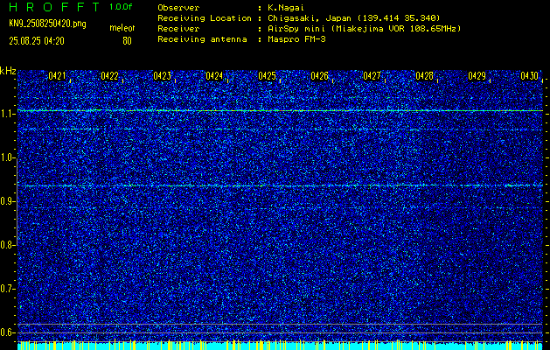Click the Receiving antenna label
Image resolution: width=550 pixels, height=350 pixels.
click(202, 39)
